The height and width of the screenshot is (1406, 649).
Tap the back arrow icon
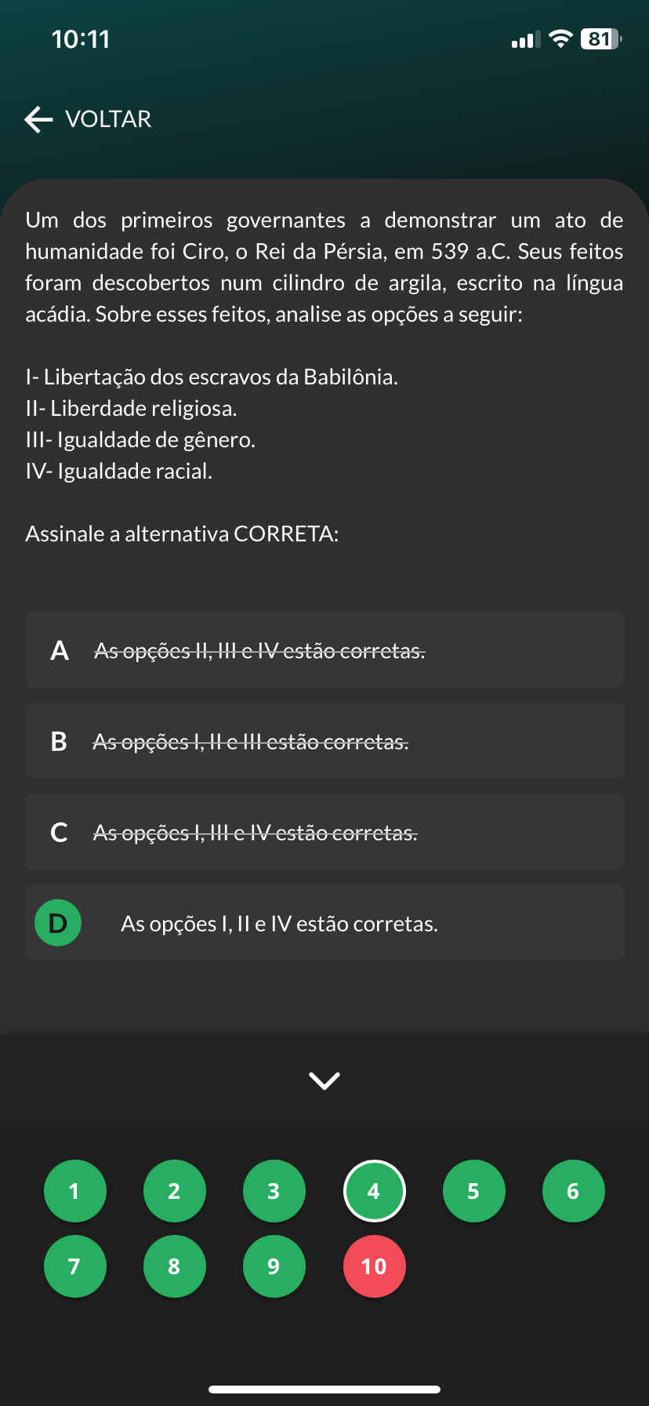[38, 119]
